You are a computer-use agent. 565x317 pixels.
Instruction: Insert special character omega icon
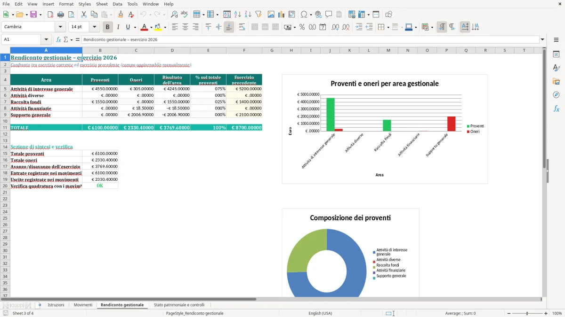(304, 15)
